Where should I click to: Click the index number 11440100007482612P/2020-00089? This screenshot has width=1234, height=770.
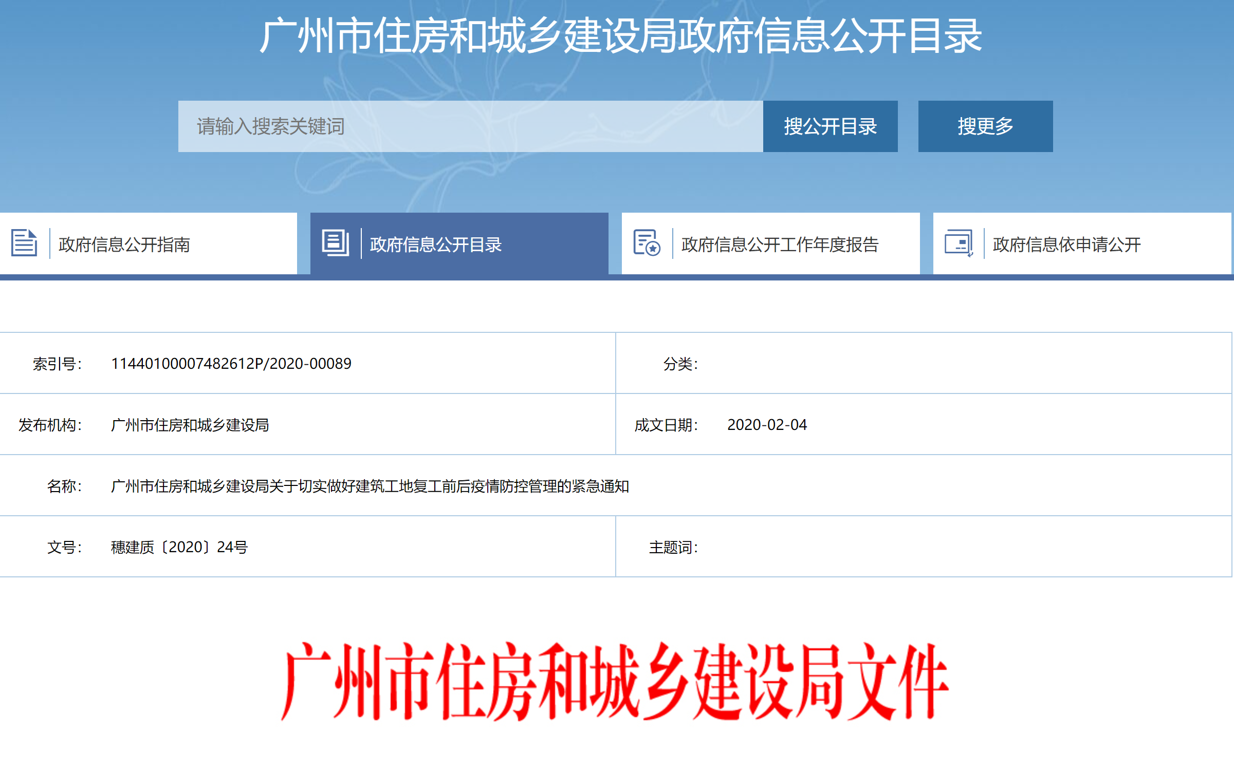pyautogui.click(x=231, y=364)
